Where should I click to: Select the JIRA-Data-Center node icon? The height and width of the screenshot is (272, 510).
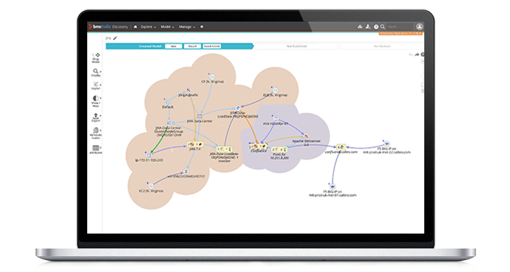(200, 116)
